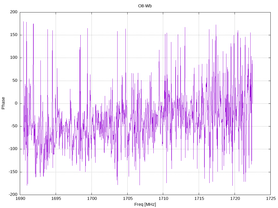Click the x-axis tick label 1700
Image resolution: width=278 pixels, height=208 pixels.
click(x=92, y=199)
